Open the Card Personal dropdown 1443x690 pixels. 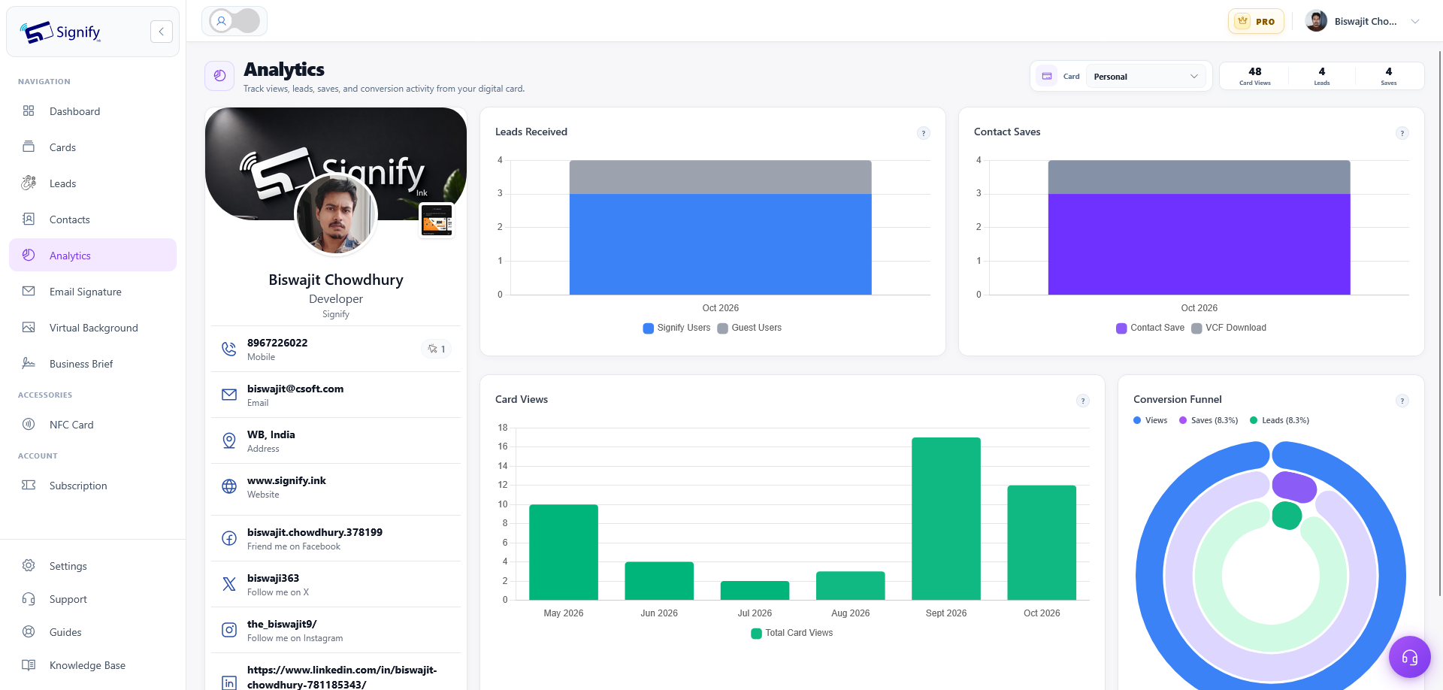[x=1145, y=76]
